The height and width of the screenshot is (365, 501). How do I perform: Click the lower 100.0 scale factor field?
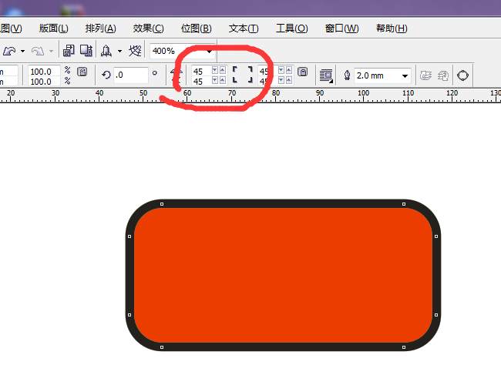[43, 82]
